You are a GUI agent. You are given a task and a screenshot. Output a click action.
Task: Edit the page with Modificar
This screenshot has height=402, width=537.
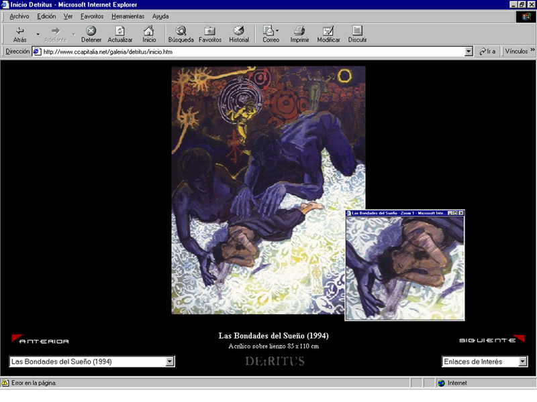coord(328,35)
